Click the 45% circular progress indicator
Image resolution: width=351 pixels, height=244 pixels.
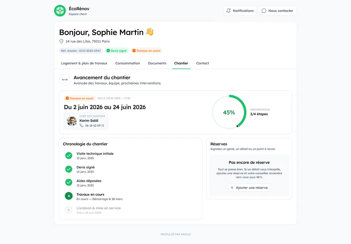tap(229, 112)
